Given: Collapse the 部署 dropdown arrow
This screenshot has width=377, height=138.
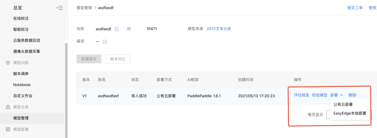Looking at the screenshot, I should (342, 95).
